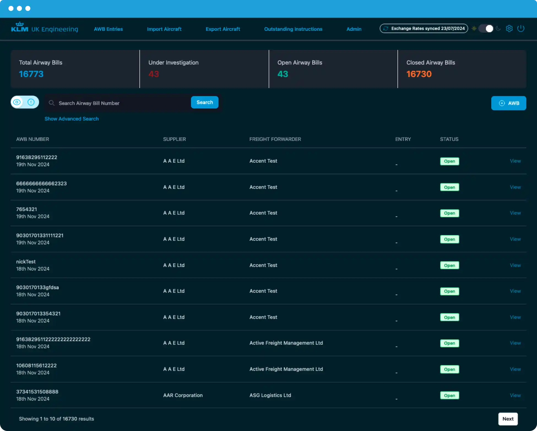Toggle the dark/light mode switch
Screen dimensions: 537x431
[x=486, y=28]
